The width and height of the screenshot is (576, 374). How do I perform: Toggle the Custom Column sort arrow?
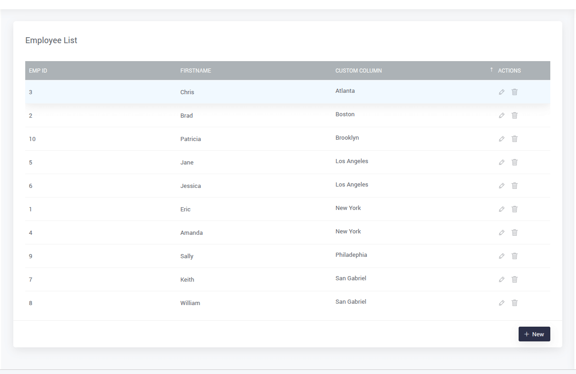point(491,70)
